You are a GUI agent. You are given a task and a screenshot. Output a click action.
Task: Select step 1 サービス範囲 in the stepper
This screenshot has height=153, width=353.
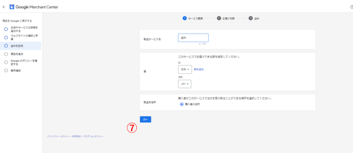(x=193, y=18)
